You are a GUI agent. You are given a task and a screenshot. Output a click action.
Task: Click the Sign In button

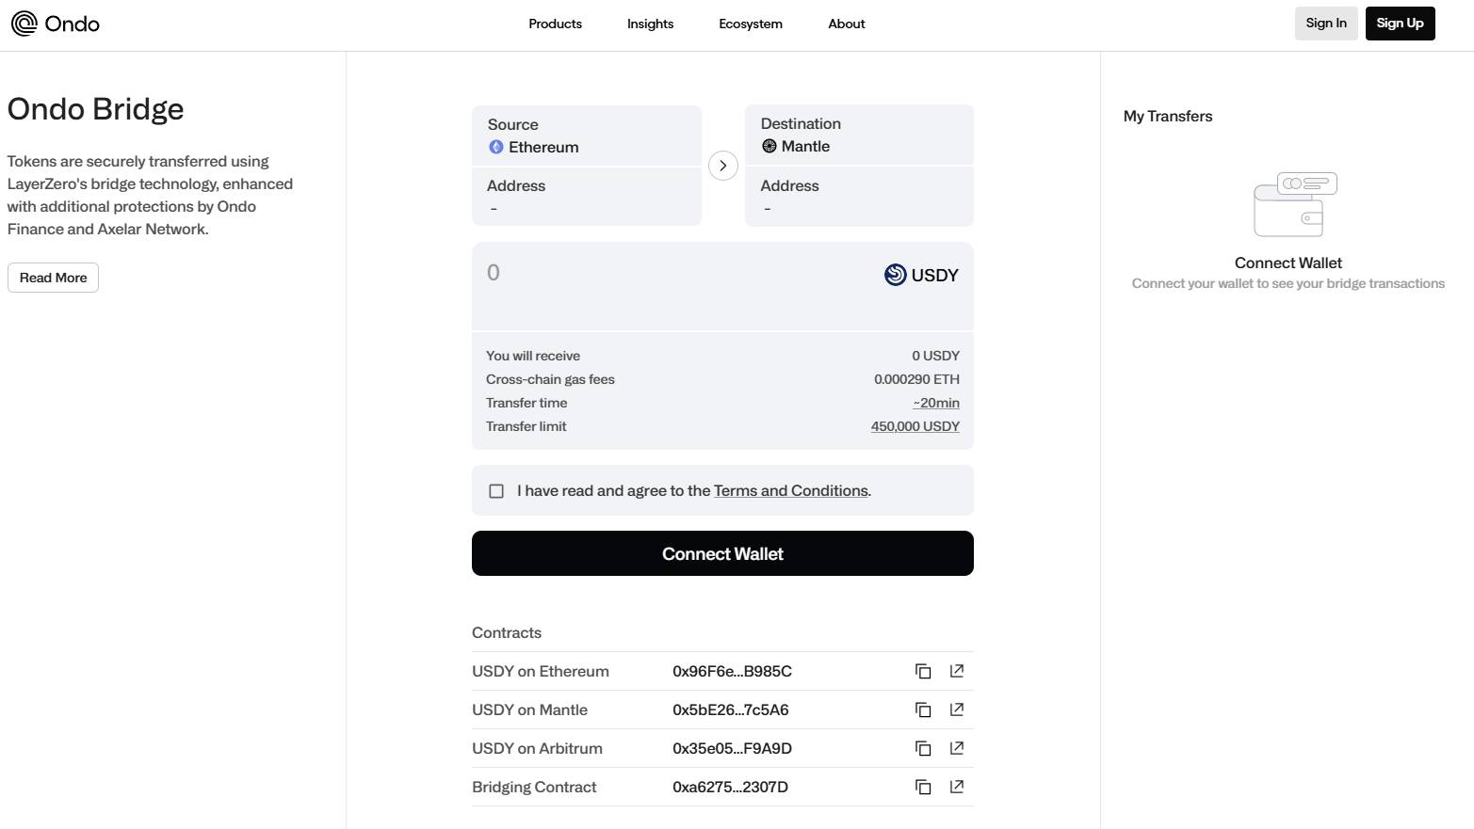[x=1326, y=24]
